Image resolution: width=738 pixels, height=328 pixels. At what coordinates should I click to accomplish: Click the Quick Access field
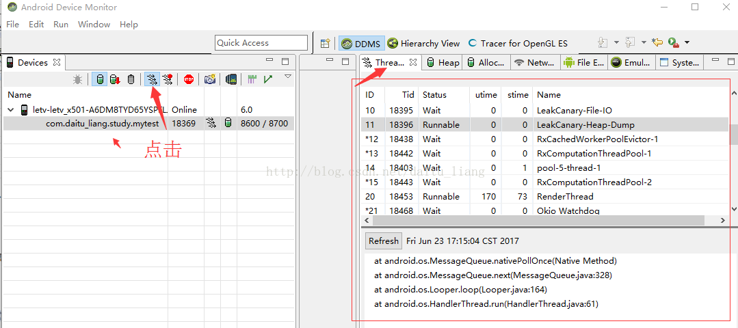pos(261,43)
